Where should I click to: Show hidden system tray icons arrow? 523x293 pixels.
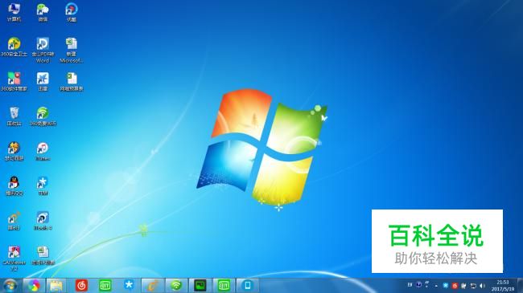[x=436, y=286]
